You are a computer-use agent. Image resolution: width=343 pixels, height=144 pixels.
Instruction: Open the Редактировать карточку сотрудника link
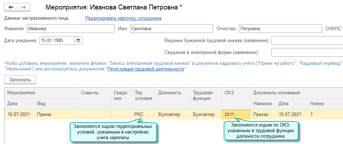click(123, 18)
